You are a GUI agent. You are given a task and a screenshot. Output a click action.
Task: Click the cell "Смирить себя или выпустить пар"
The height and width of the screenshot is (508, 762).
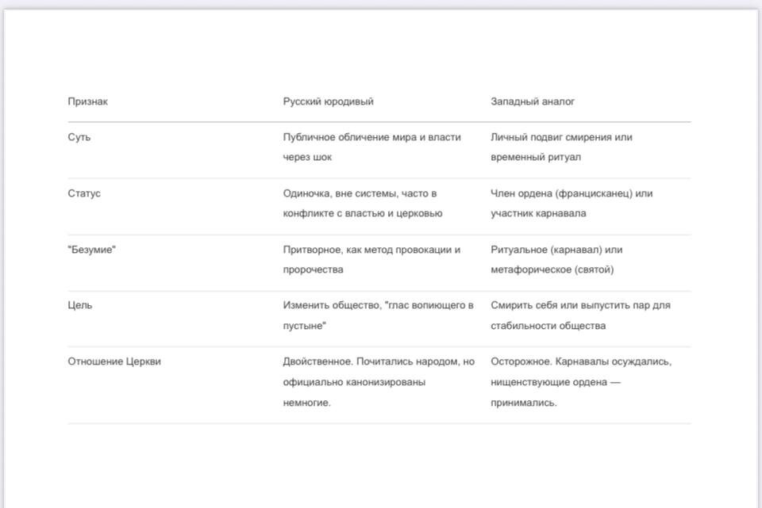coord(580,315)
